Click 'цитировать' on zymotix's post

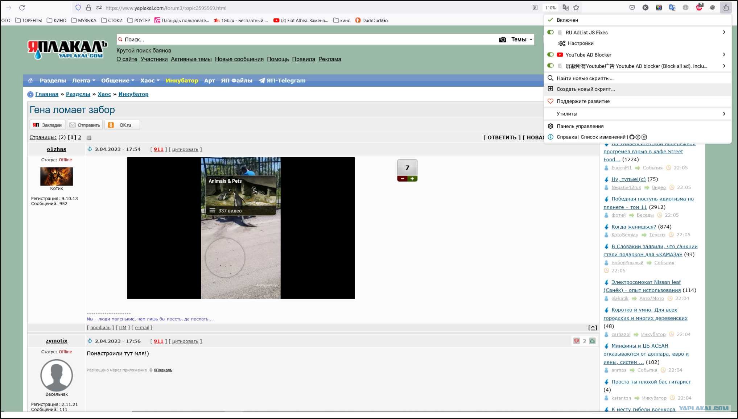185,341
